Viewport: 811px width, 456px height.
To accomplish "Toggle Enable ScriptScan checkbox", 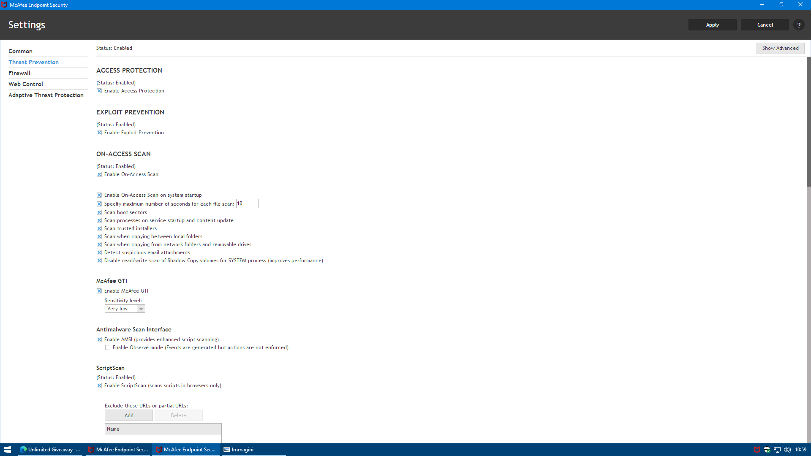I will click(99, 385).
